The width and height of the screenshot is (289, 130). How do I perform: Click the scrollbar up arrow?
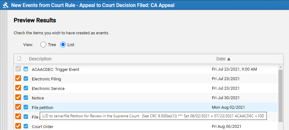[280, 67]
